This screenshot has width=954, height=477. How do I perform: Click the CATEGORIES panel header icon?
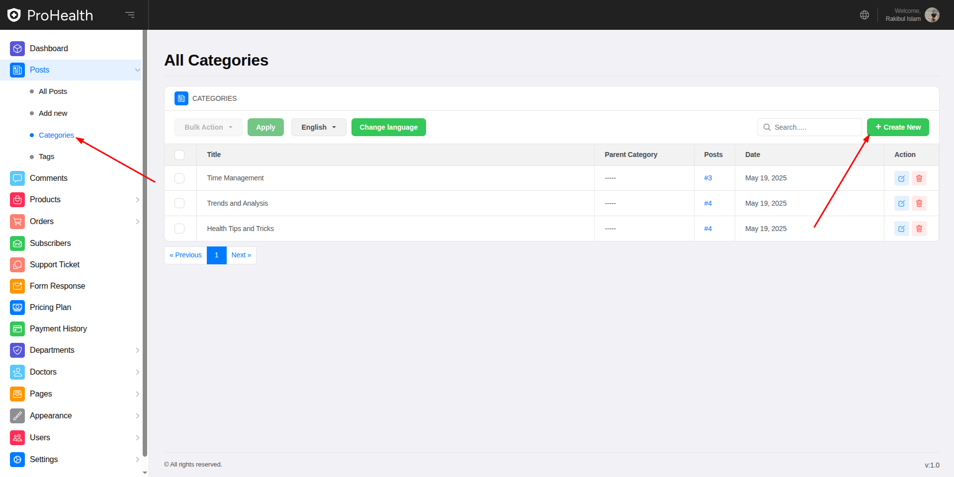[181, 98]
